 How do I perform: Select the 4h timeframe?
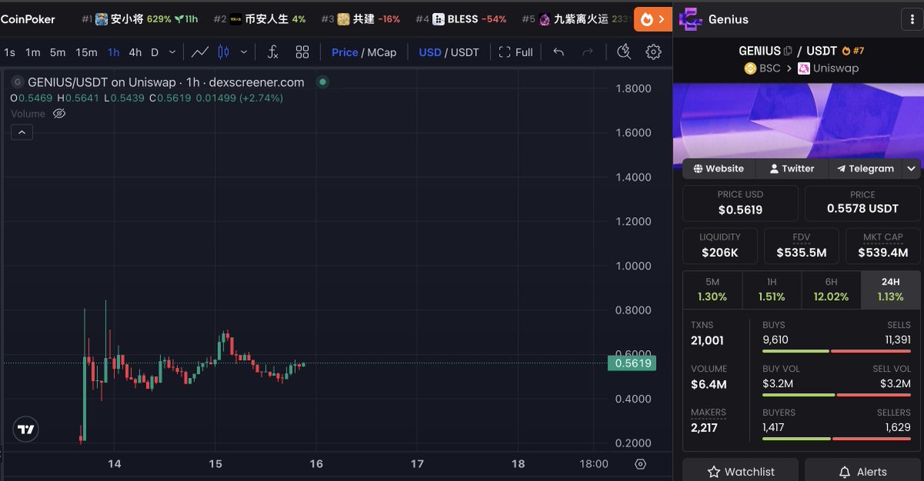(x=135, y=52)
